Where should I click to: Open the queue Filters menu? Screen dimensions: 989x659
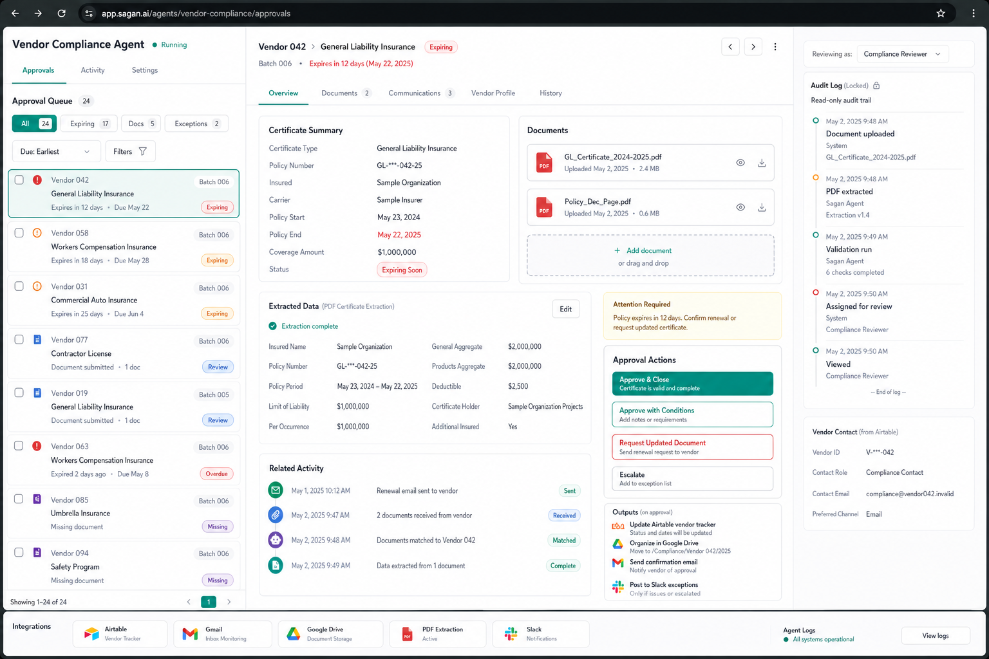[x=130, y=151]
